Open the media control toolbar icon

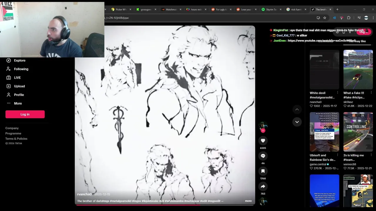pyautogui.click(x=359, y=18)
